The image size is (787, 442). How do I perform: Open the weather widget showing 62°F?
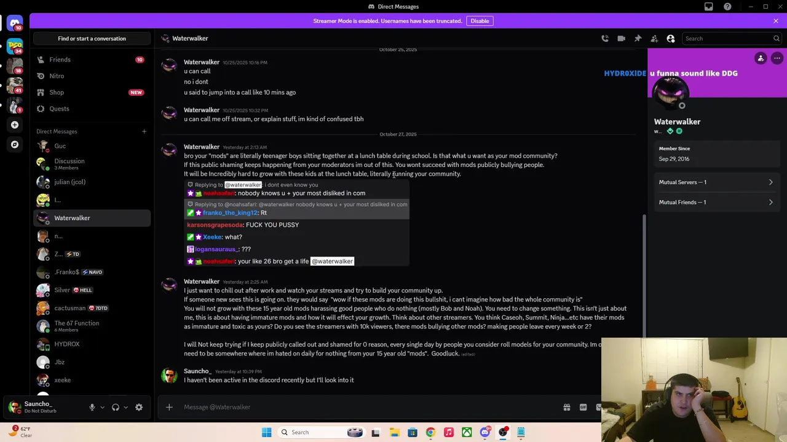20,432
